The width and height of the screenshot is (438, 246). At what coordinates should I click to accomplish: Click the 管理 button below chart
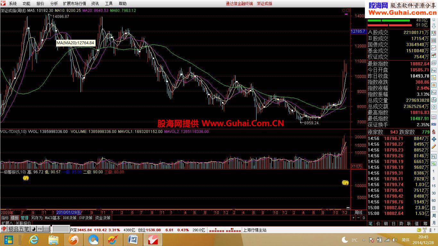[x=24, y=218]
